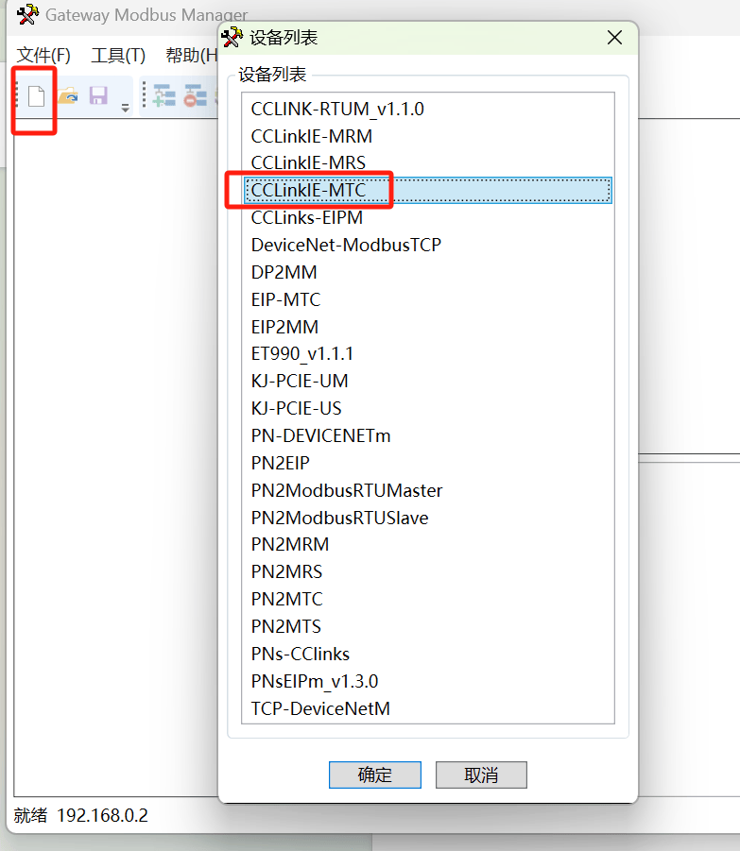Open the 帮助 menu
The height and width of the screenshot is (851, 740).
(x=191, y=55)
